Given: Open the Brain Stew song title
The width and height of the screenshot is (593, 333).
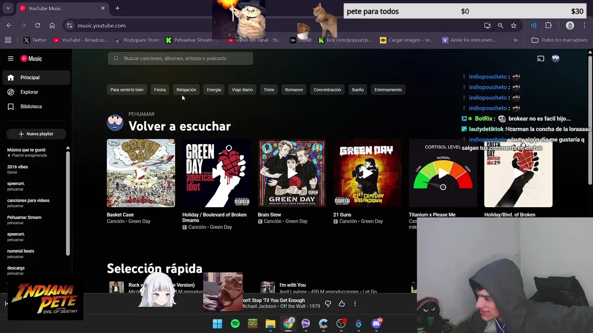Looking at the screenshot, I should tap(270, 215).
